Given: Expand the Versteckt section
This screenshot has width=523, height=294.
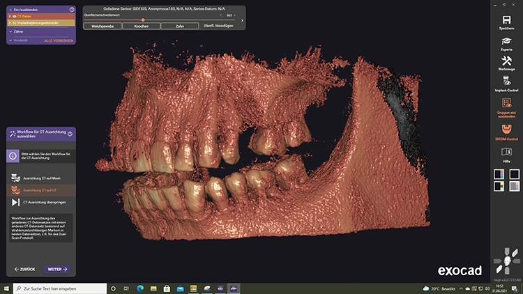Looking at the screenshot, I should click(10, 40).
